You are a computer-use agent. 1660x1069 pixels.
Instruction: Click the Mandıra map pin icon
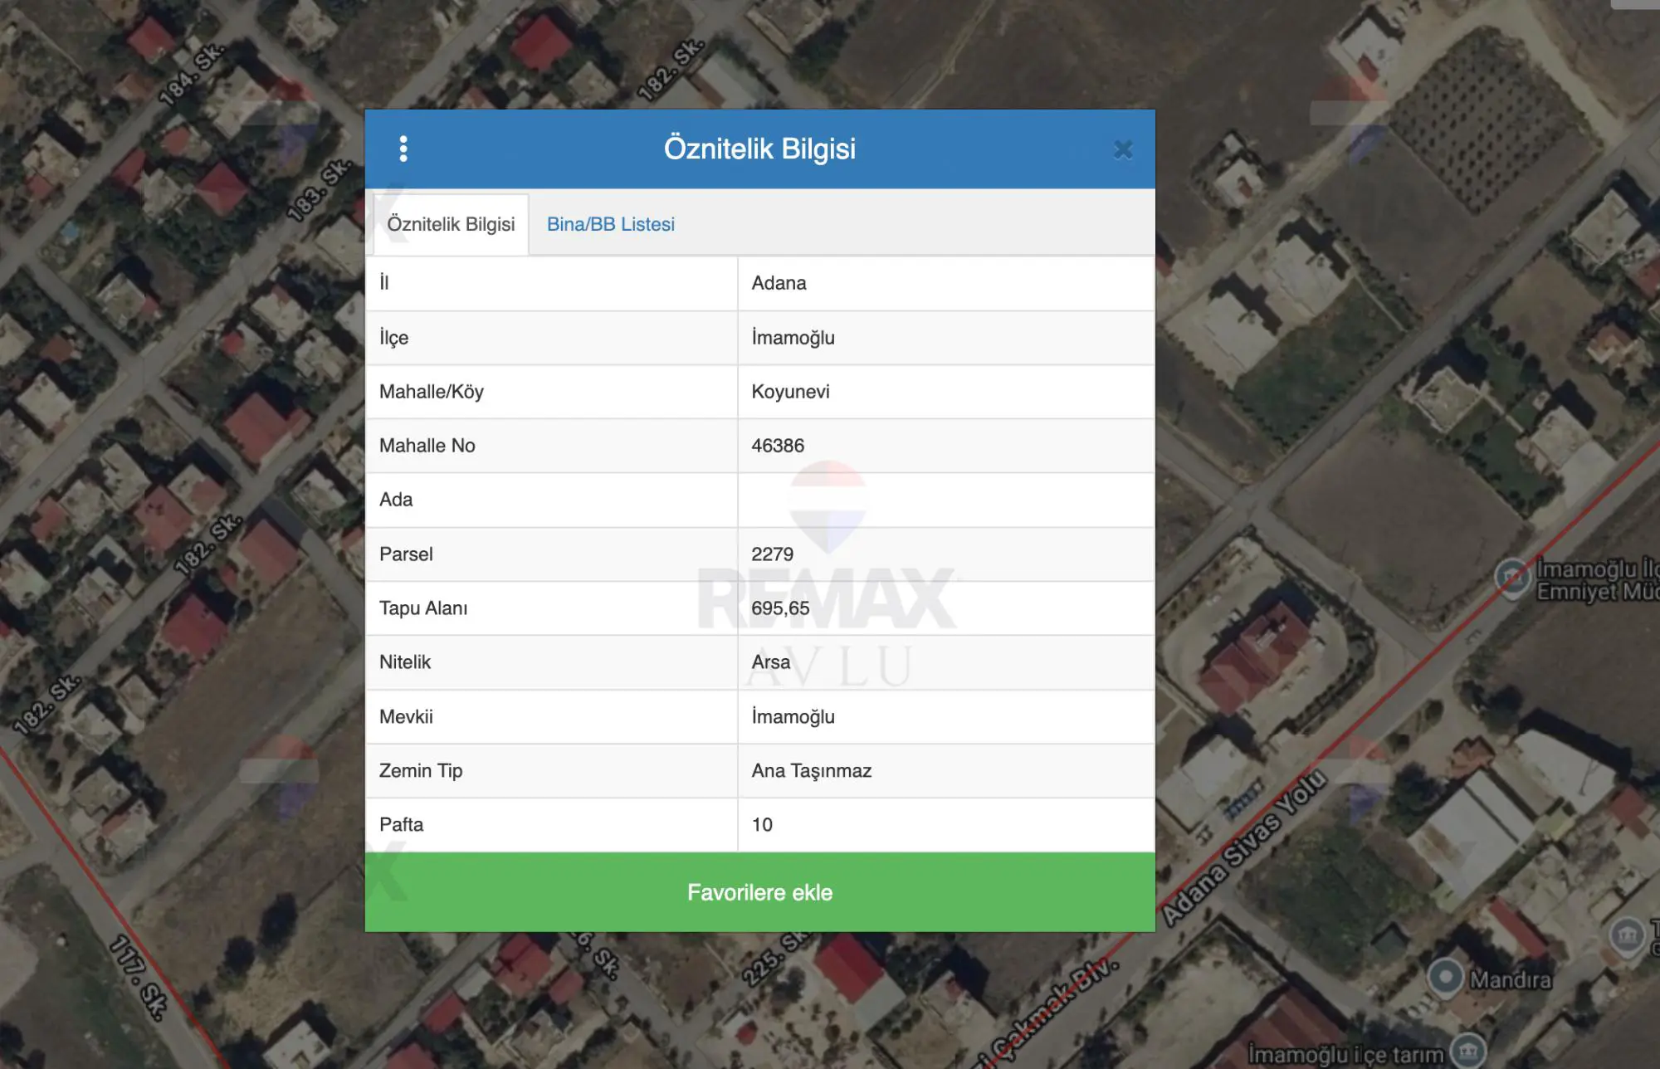(1445, 977)
